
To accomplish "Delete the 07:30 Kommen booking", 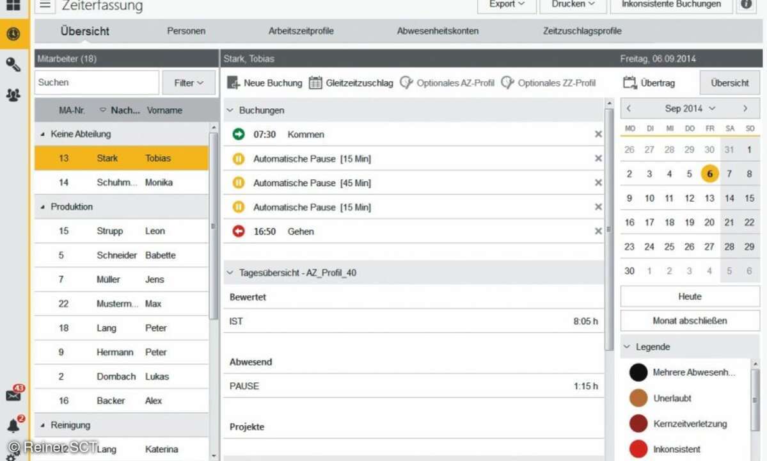I will pyautogui.click(x=598, y=134).
